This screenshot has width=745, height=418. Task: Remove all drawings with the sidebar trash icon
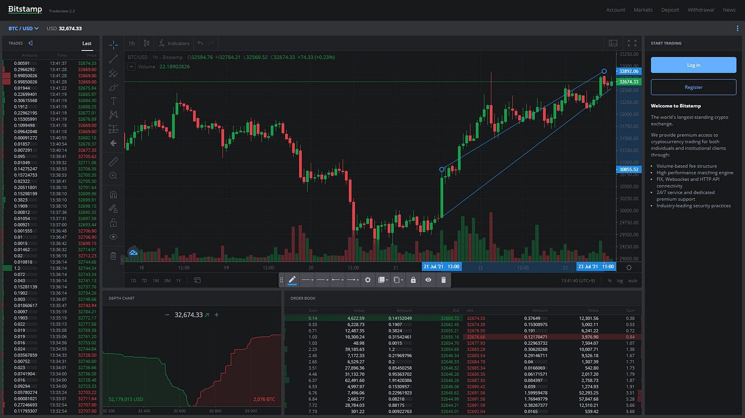tap(113, 256)
